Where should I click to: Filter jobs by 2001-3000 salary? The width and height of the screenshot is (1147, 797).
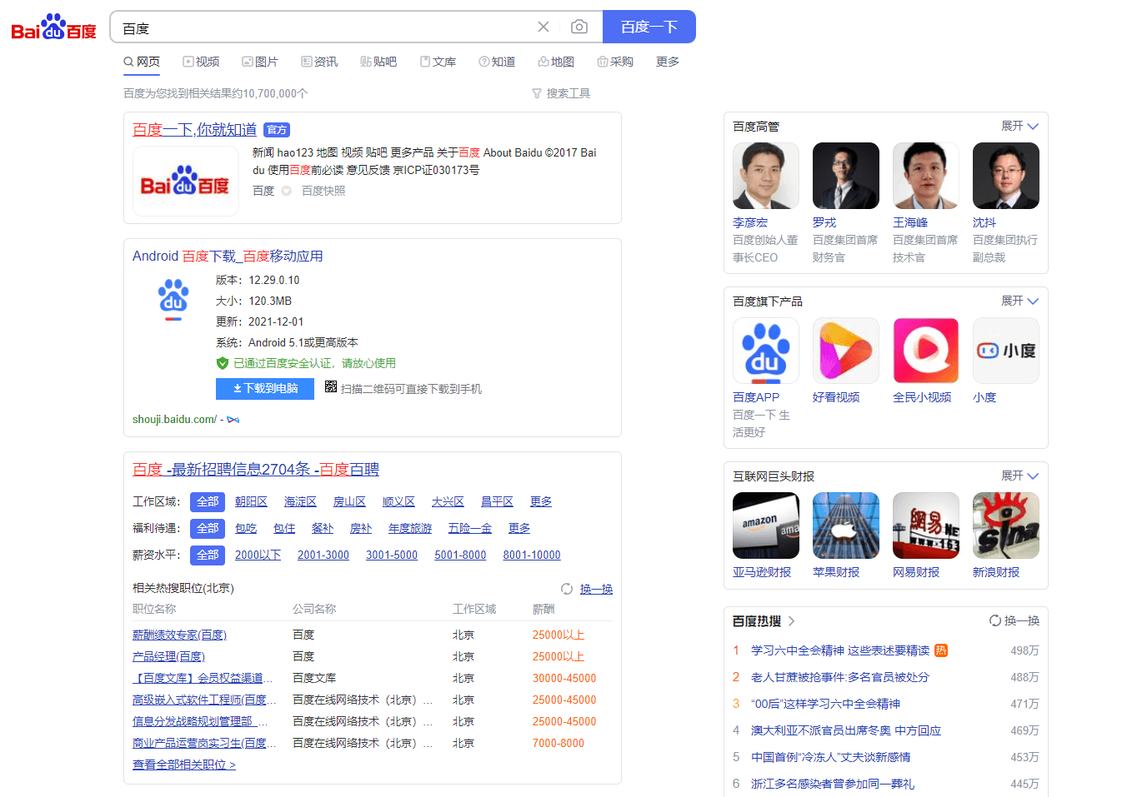[x=323, y=555]
